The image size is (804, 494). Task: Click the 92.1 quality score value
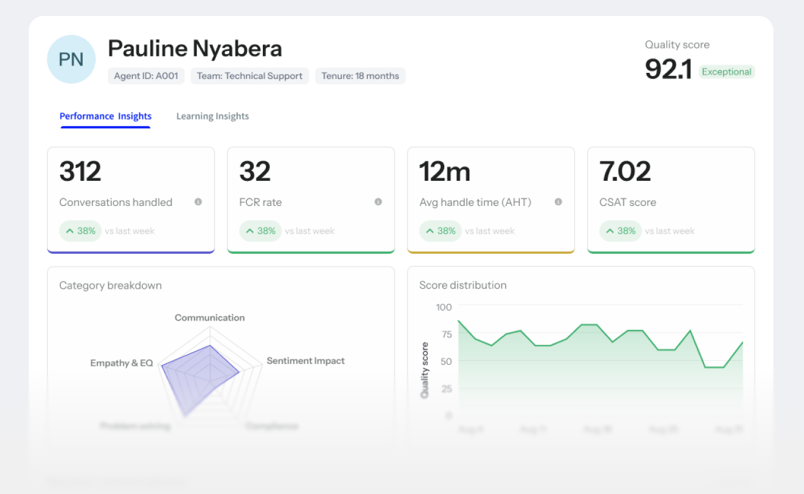coord(668,69)
